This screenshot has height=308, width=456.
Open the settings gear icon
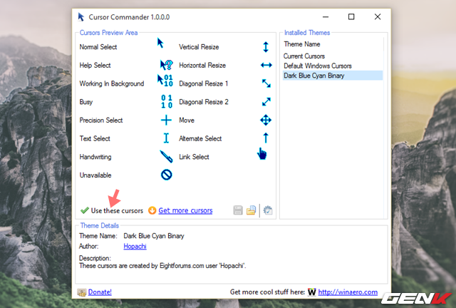point(268,210)
